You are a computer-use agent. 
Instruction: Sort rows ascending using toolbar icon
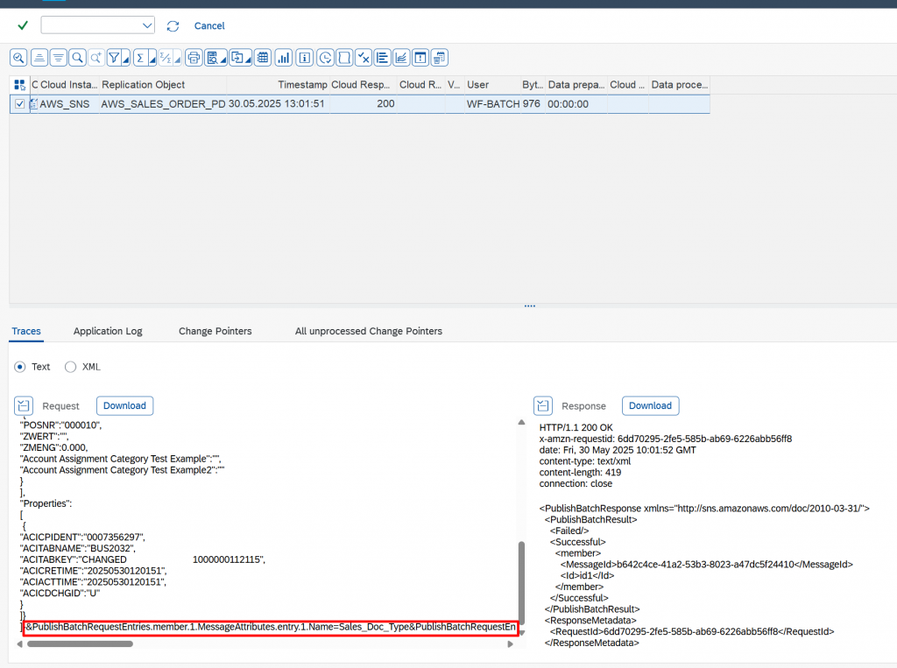39,58
